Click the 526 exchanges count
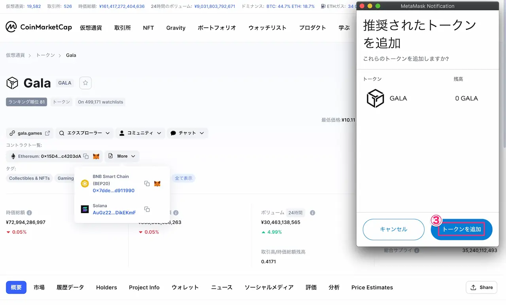Viewport: 506px width, 305px height. 68,6
